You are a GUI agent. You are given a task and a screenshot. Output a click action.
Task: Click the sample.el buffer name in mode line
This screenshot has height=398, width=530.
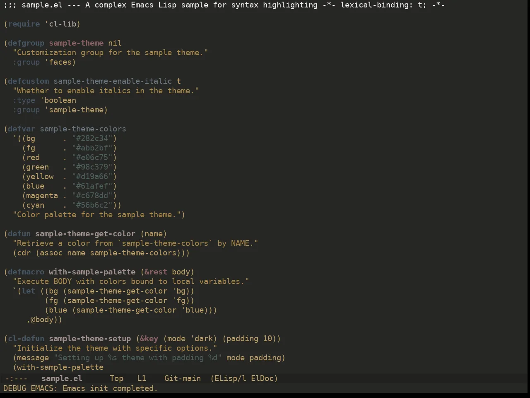[x=62, y=379]
